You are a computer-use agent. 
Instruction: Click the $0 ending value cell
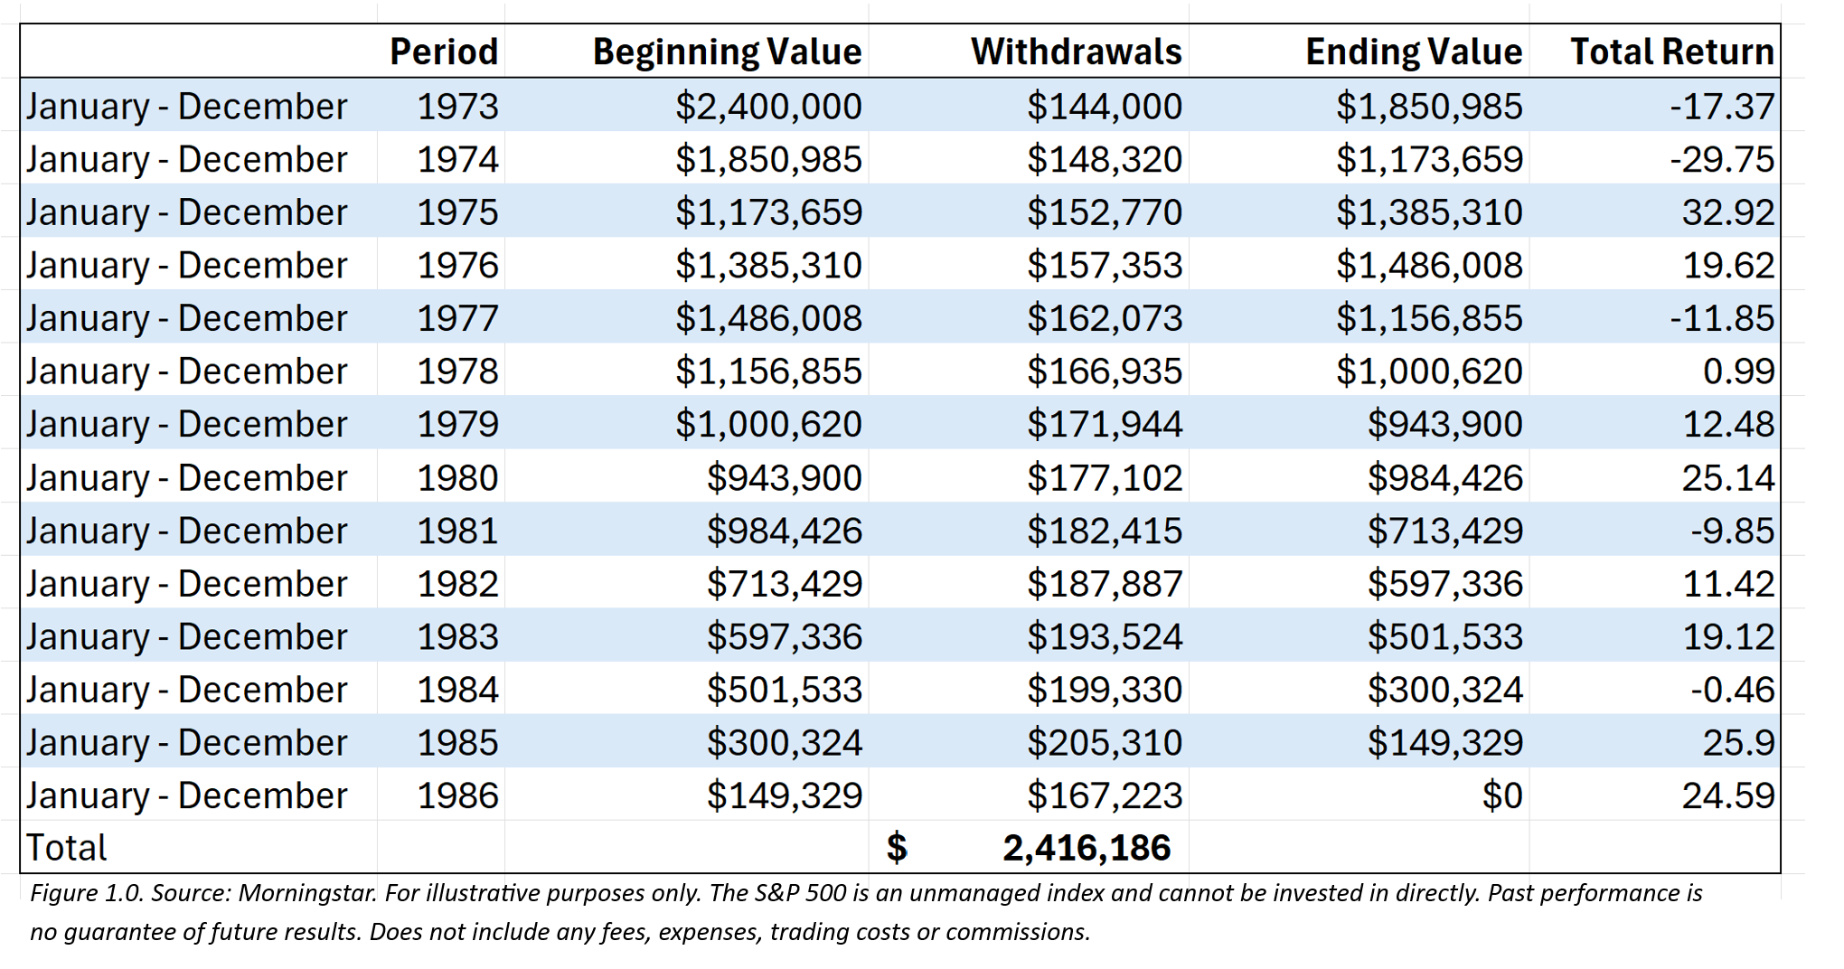click(x=1501, y=795)
